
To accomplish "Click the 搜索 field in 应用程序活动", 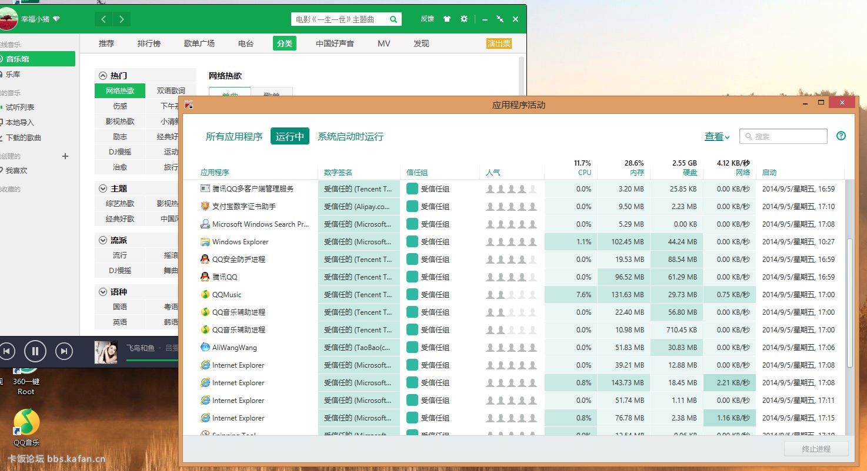I will click(783, 136).
